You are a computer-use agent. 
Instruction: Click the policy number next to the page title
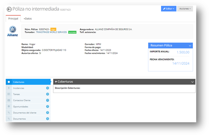(x=65, y=10)
